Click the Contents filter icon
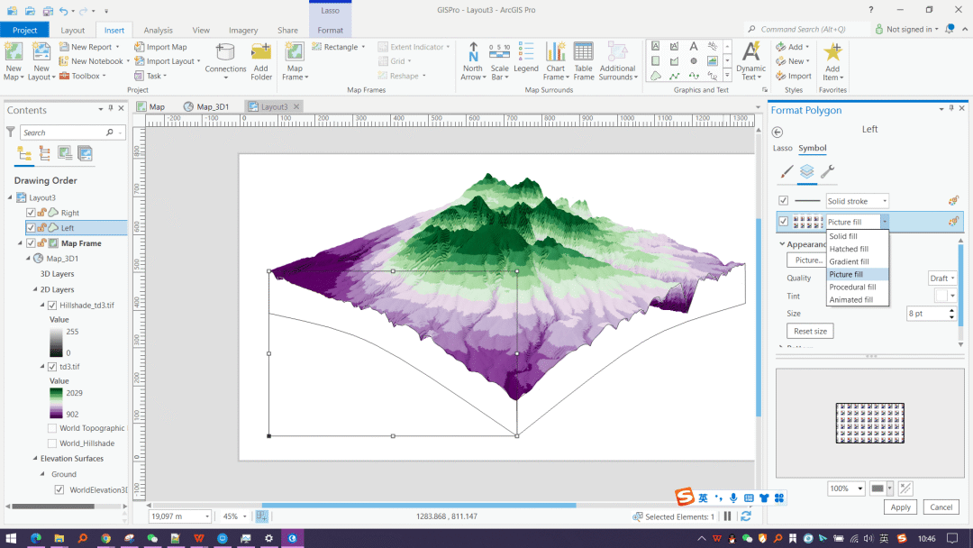 point(11,132)
